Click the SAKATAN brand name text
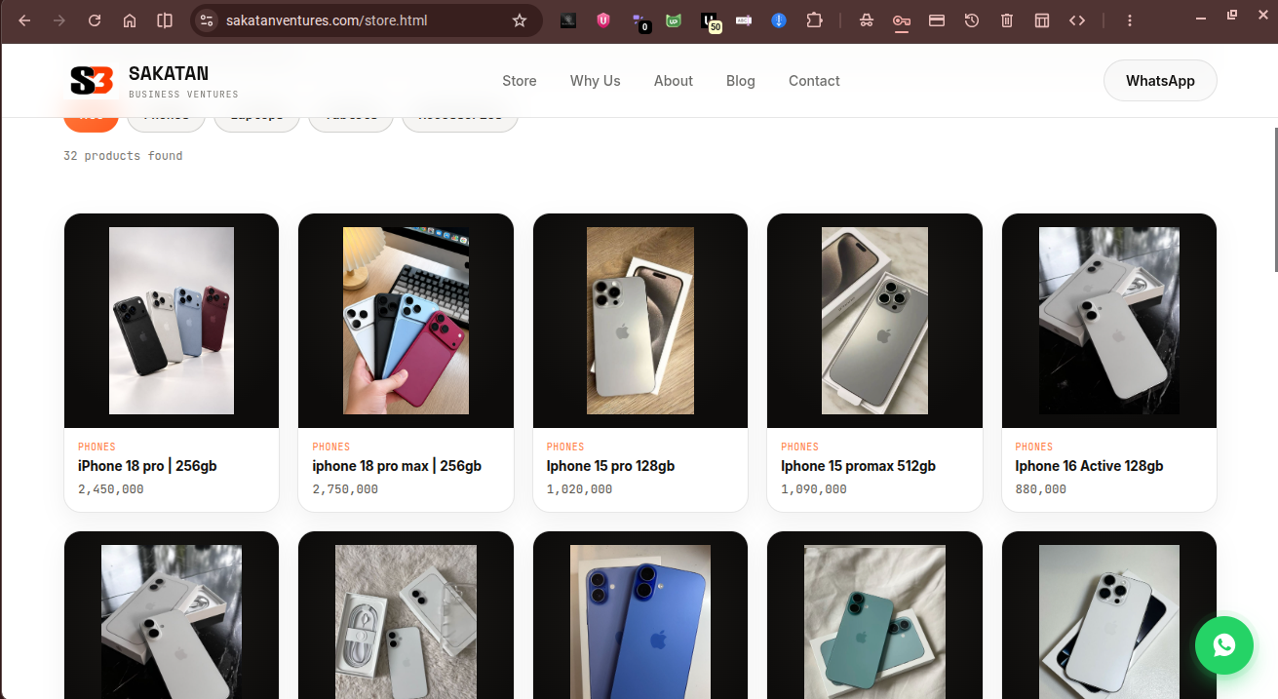The width and height of the screenshot is (1278, 699). pos(169,73)
